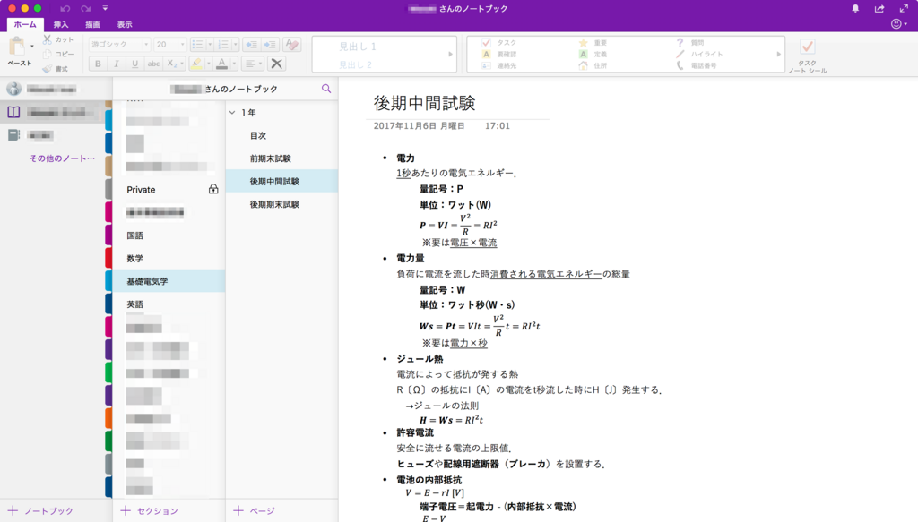Select the 見出し 1 heading style
Viewport: 918px width, 522px height.
coord(357,47)
